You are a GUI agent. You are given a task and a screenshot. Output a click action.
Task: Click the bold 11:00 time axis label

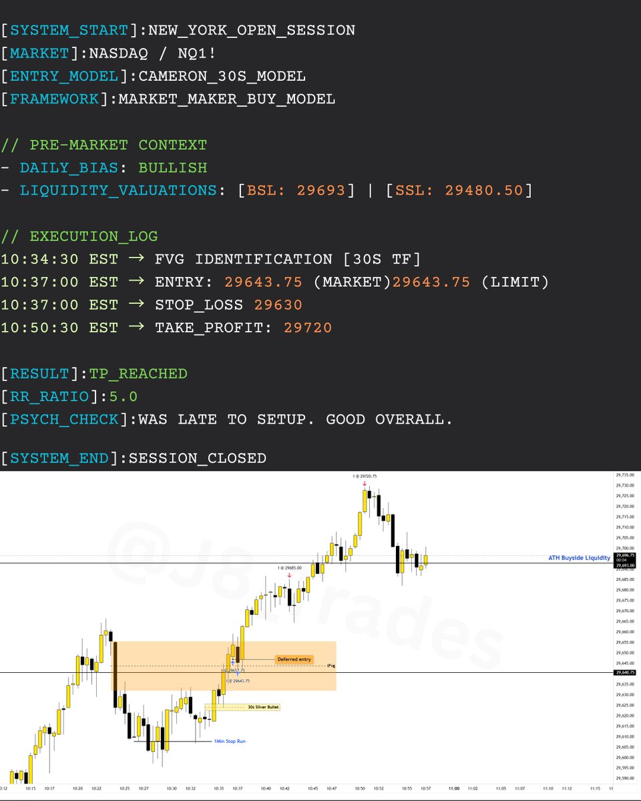coord(453,789)
